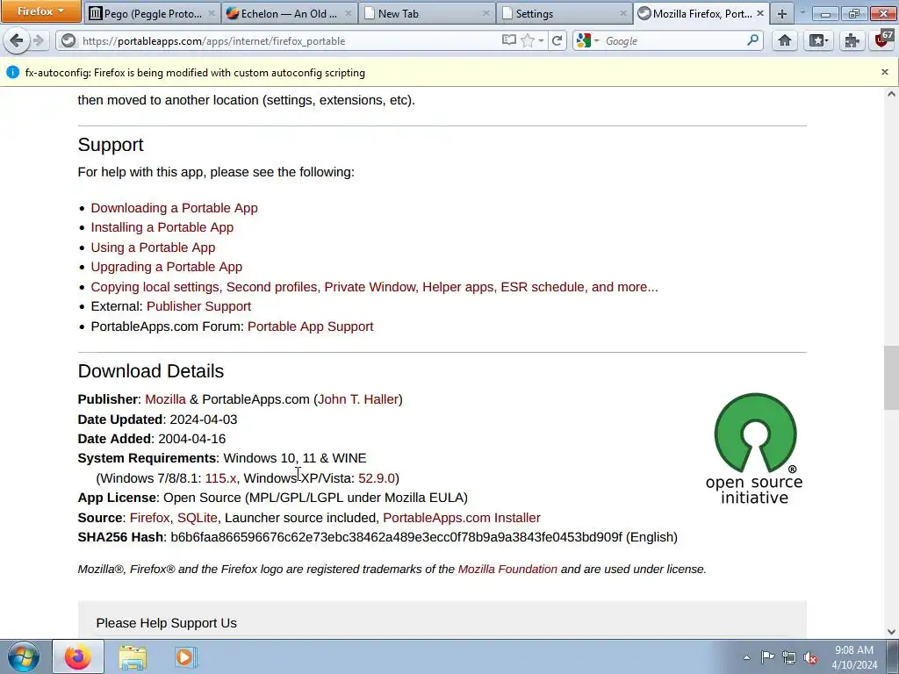899x674 pixels.
Task: Open the John T. Haller link
Action: 358,399
